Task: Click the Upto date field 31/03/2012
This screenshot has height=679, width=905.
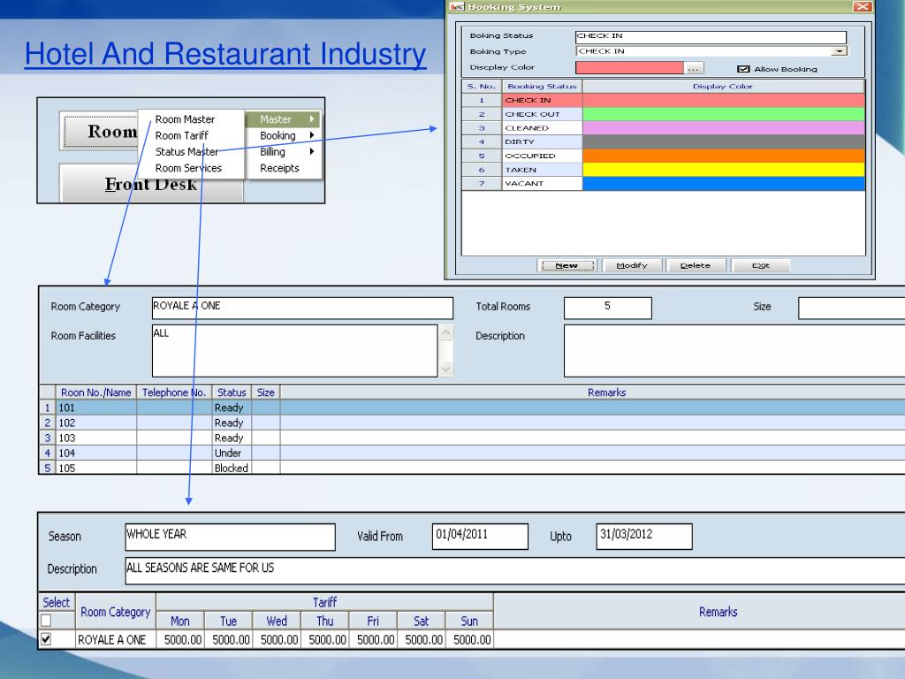Action: 644,537
